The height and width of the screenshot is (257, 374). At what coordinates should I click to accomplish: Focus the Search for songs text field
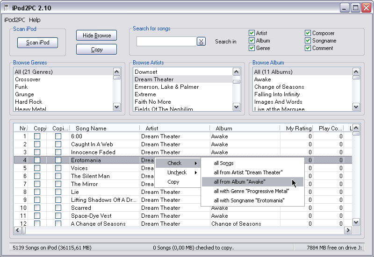coord(166,42)
